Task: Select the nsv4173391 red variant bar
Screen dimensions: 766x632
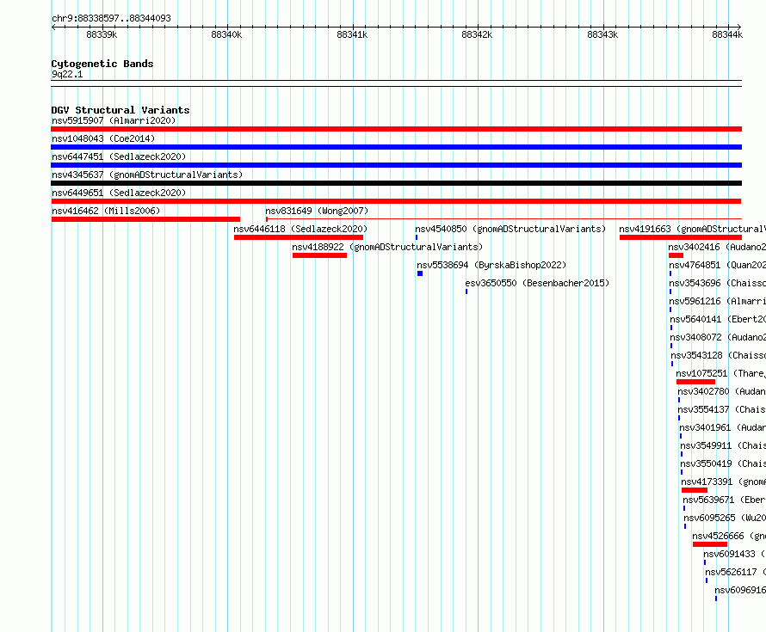Action: point(695,490)
